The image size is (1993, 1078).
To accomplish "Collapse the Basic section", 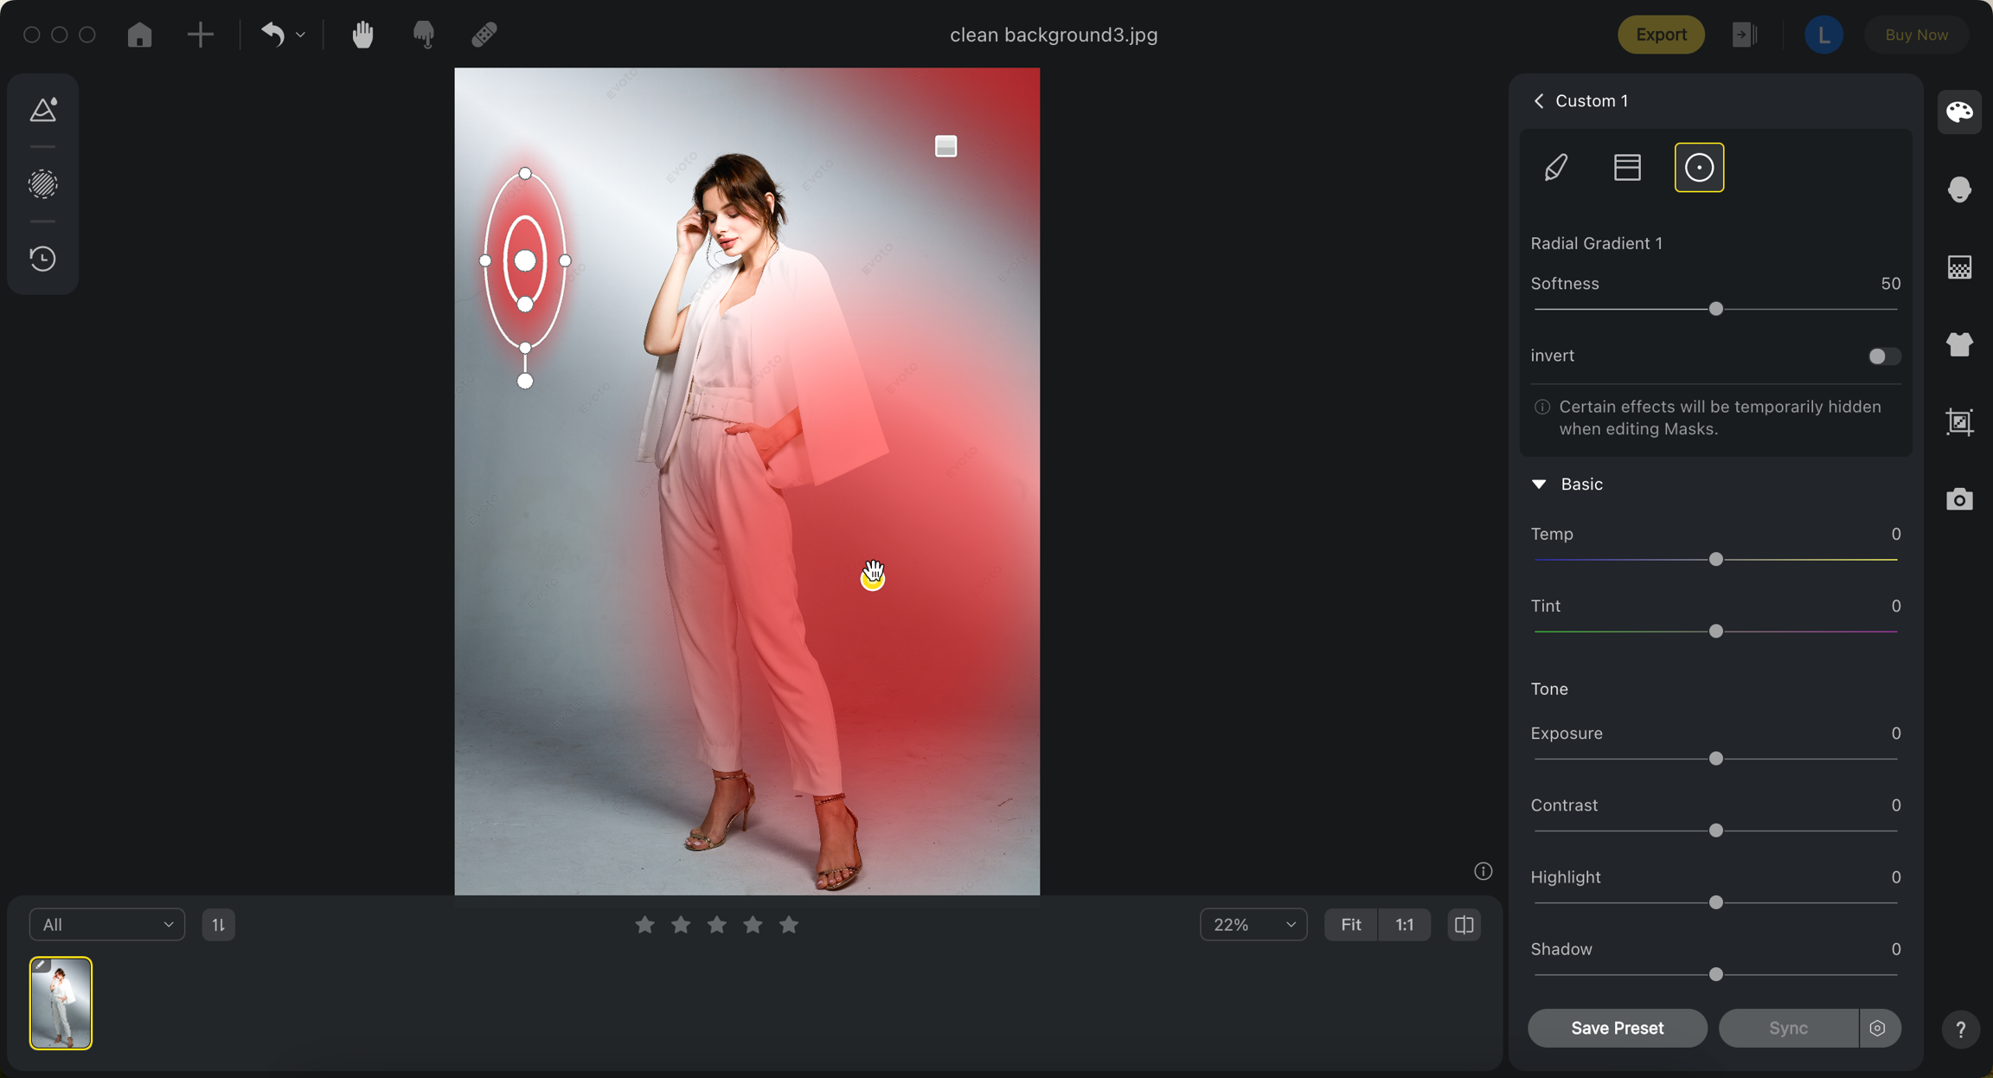I will [x=1539, y=484].
